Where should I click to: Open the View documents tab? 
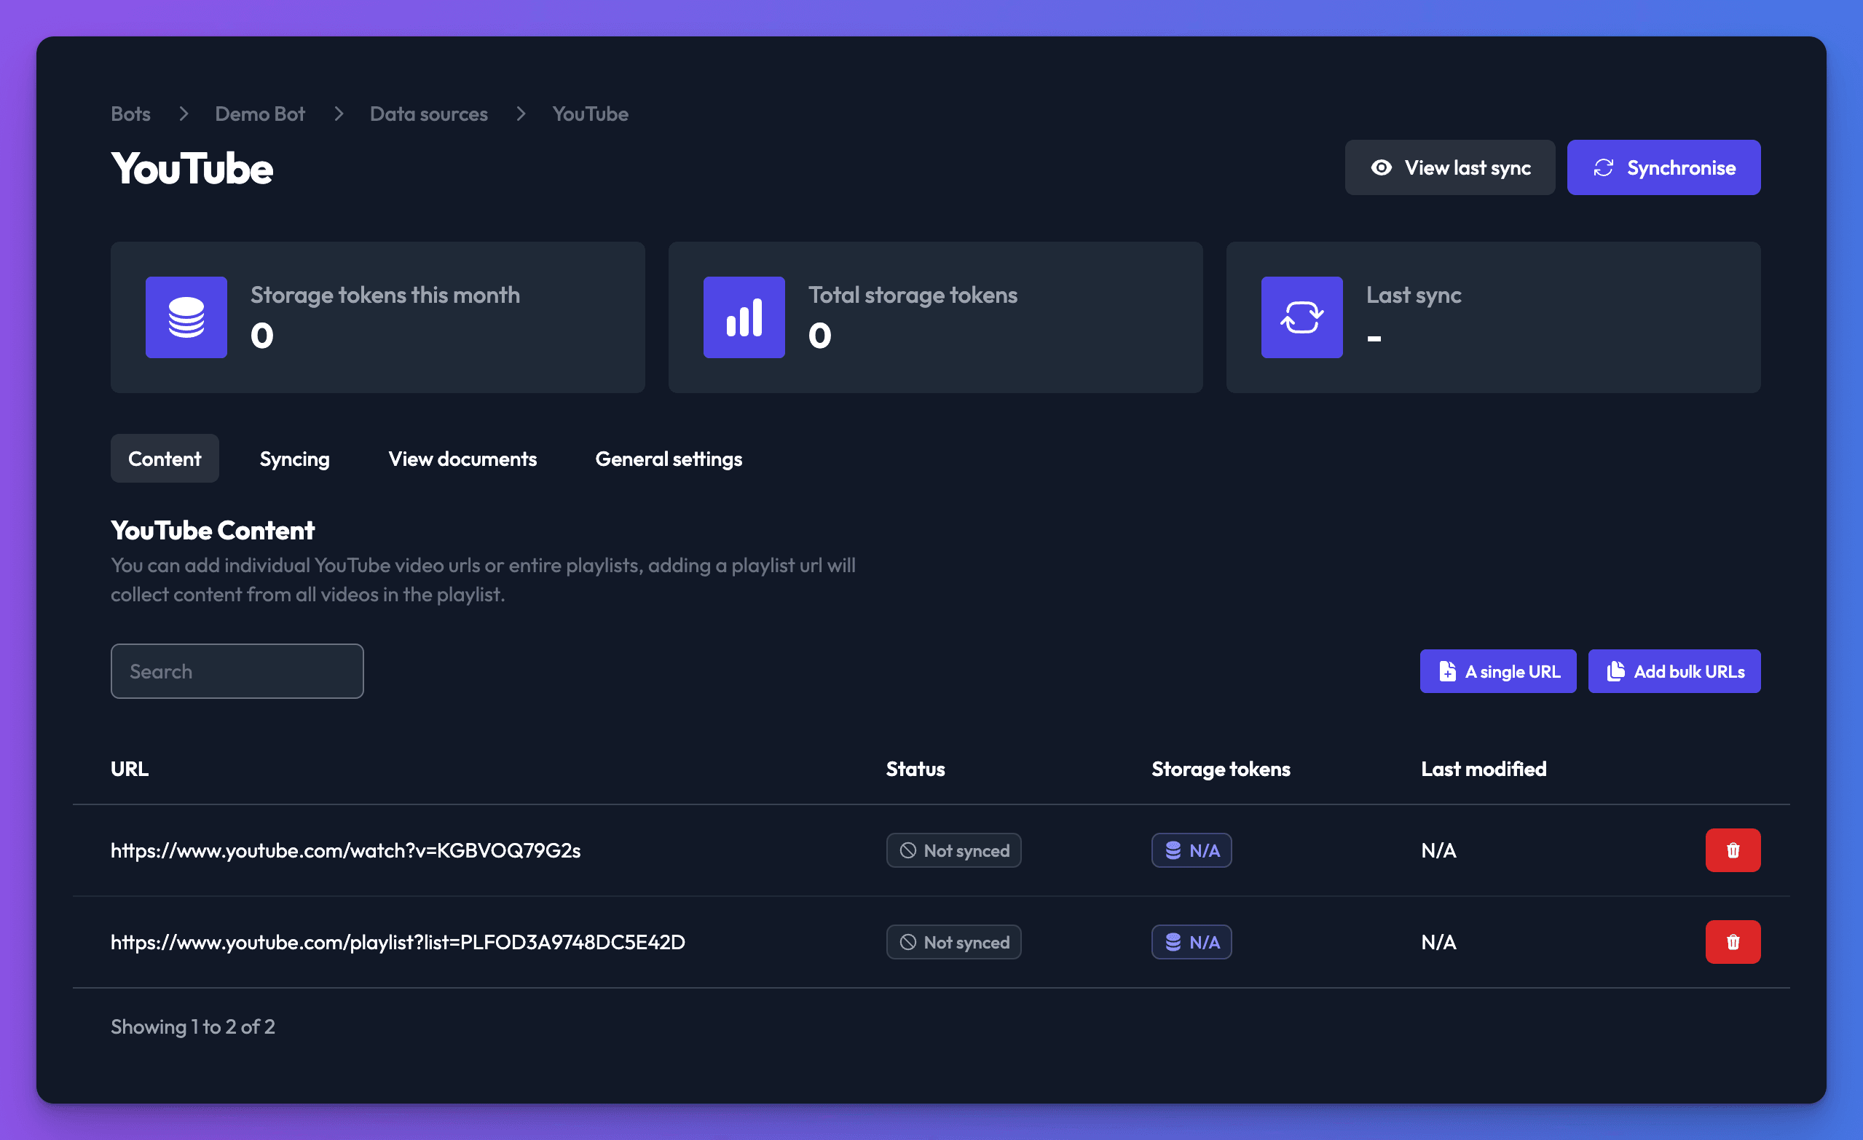coord(462,459)
